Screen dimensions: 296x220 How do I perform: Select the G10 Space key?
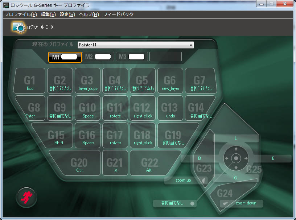click(x=87, y=108)
